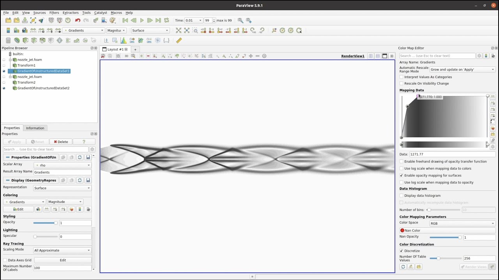The height and width of the screenshot is (280, 499).
Task: Open the Color Space RGB dropdown
Action: [462, 224]
